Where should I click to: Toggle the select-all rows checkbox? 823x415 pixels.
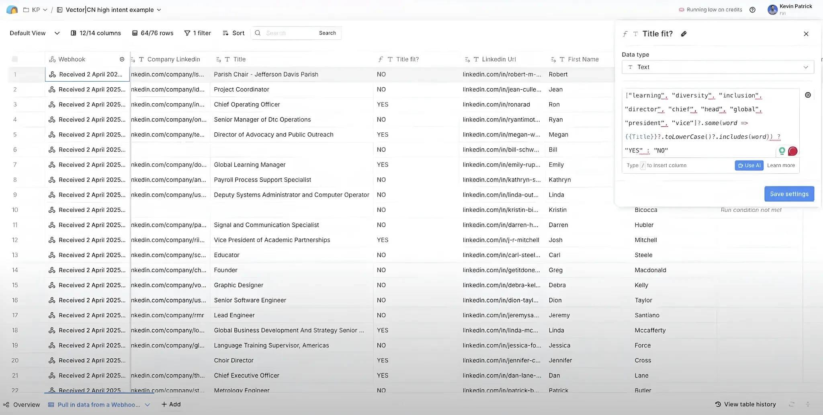point(15,59)
